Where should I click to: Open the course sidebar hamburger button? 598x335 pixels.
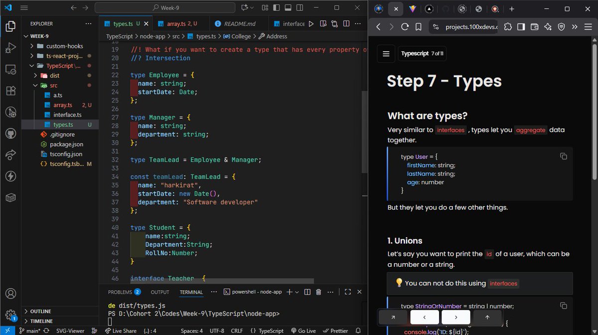pyautogui.click(x=386, y=54)
